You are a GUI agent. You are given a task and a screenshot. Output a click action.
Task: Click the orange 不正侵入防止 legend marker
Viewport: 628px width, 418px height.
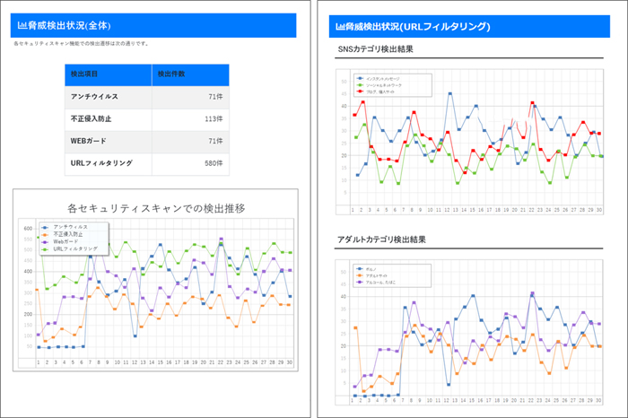(45, 235)
